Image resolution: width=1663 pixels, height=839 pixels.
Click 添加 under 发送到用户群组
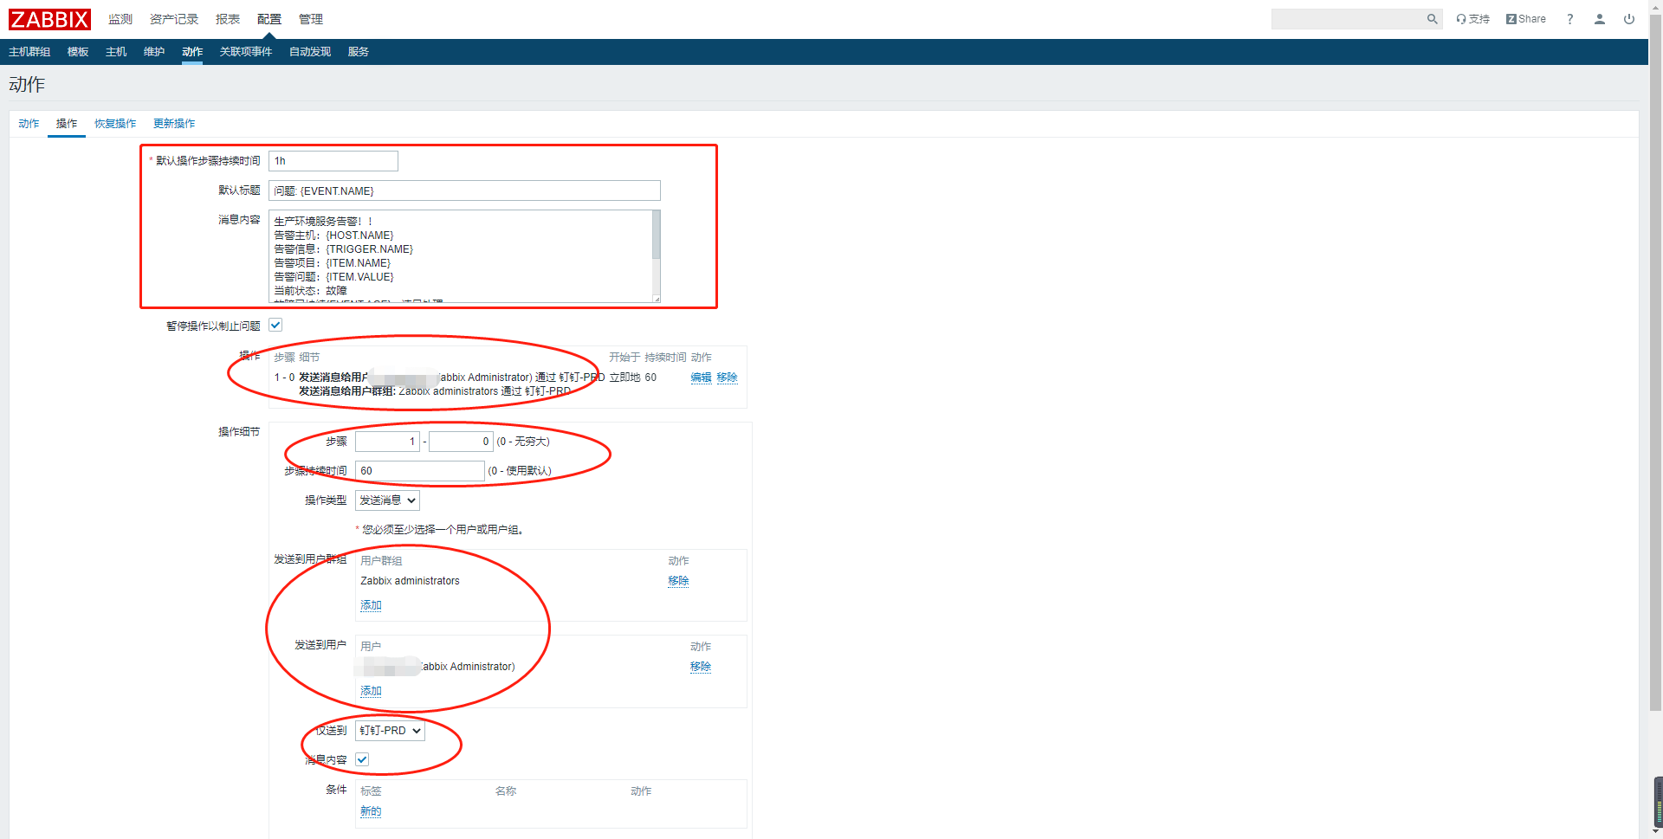371,605
